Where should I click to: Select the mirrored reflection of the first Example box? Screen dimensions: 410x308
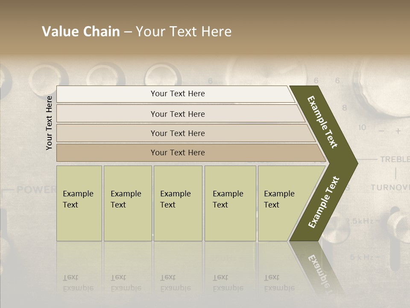(x=79, y=270)
